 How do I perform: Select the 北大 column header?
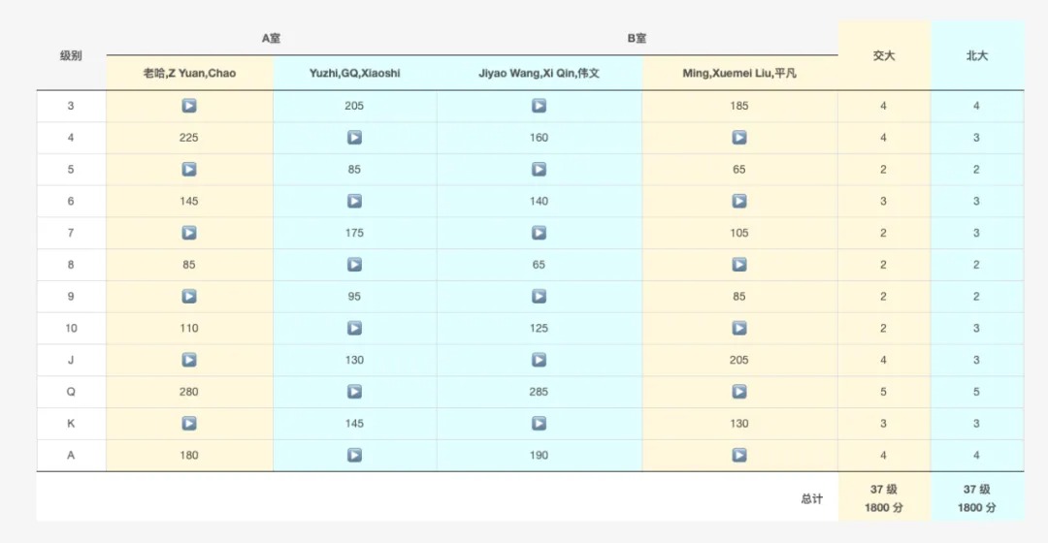[976, 56]
